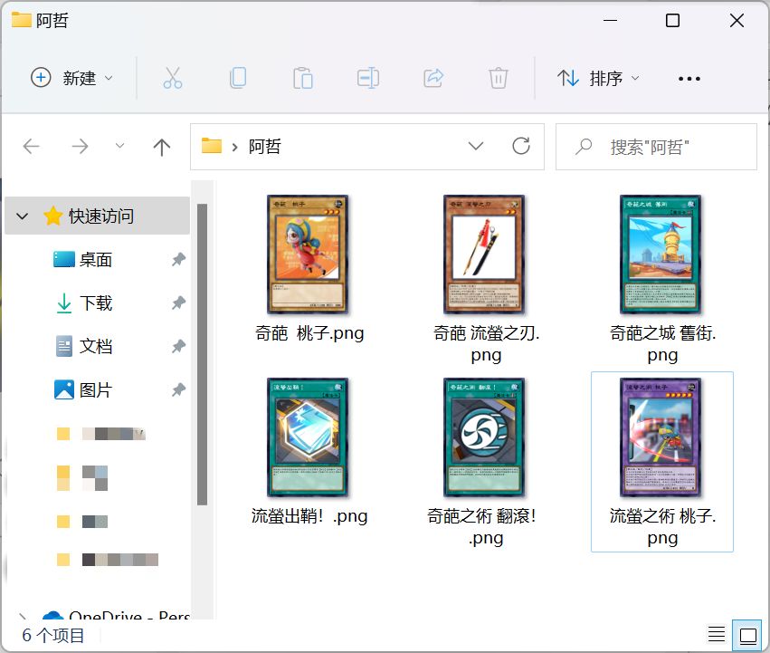The height and width of the screenshot is (653, 770).
Task: Maximize the 阿哲 window
Action: coord(672,21)
